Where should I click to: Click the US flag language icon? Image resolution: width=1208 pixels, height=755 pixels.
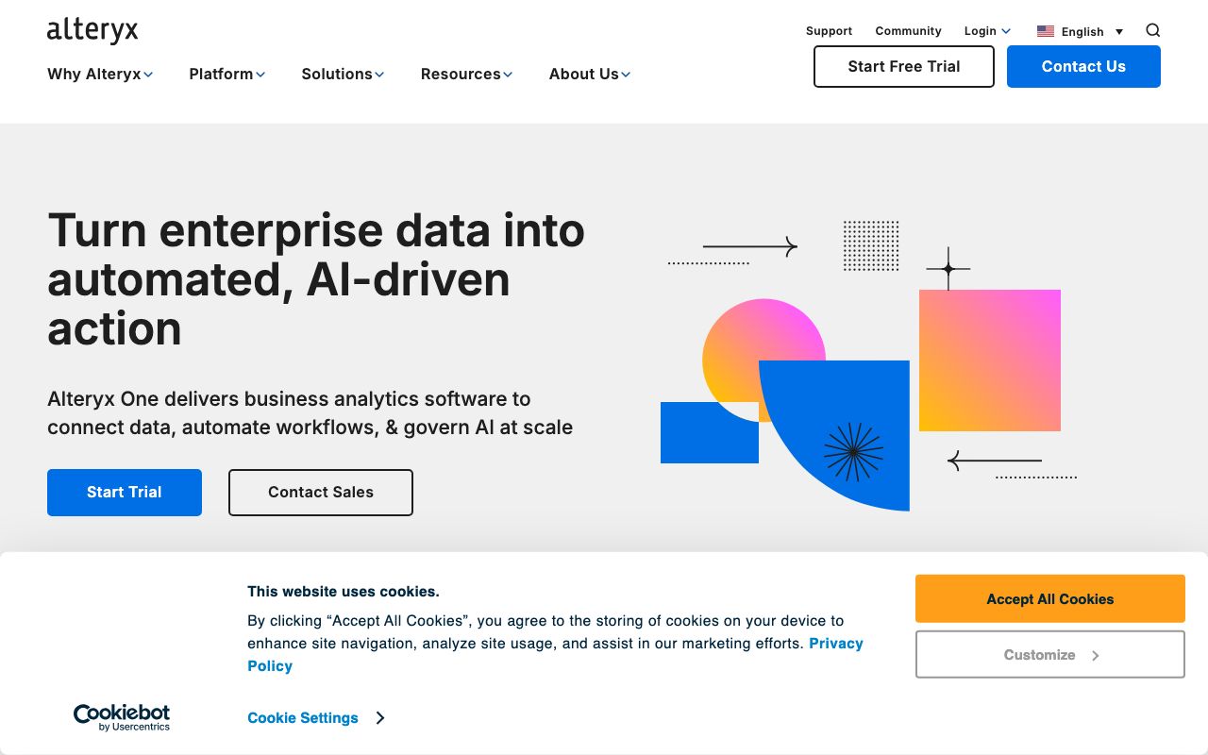[1046, 31]
